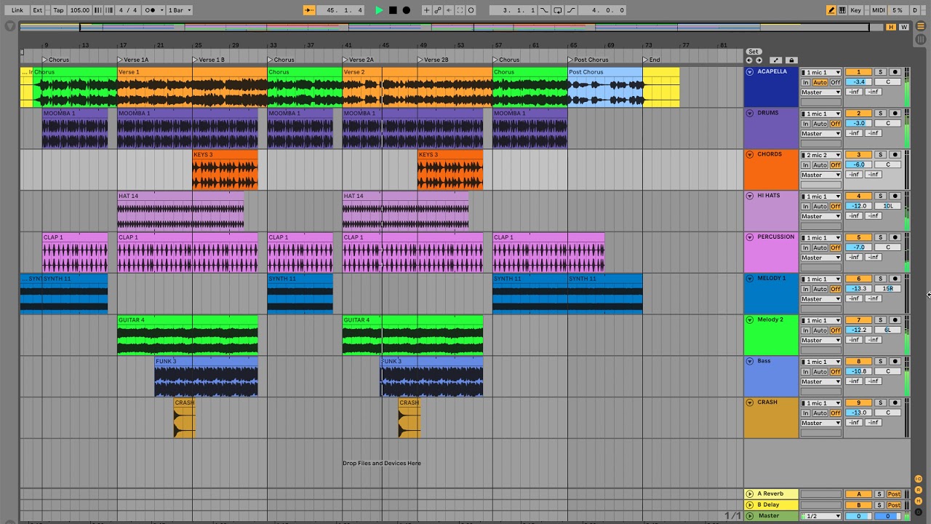Screen dimensions: 931x524
Task: Click the W optimize width button
Action: (x=904, y=27)
